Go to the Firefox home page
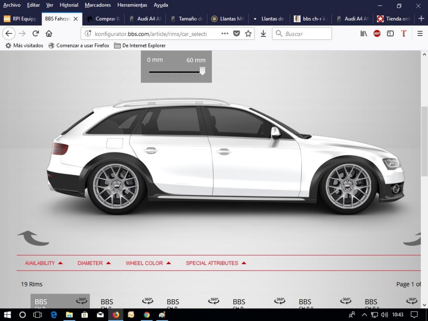This screenshot has width=428, height=321. pyautogui.click(x=49, y=33)
